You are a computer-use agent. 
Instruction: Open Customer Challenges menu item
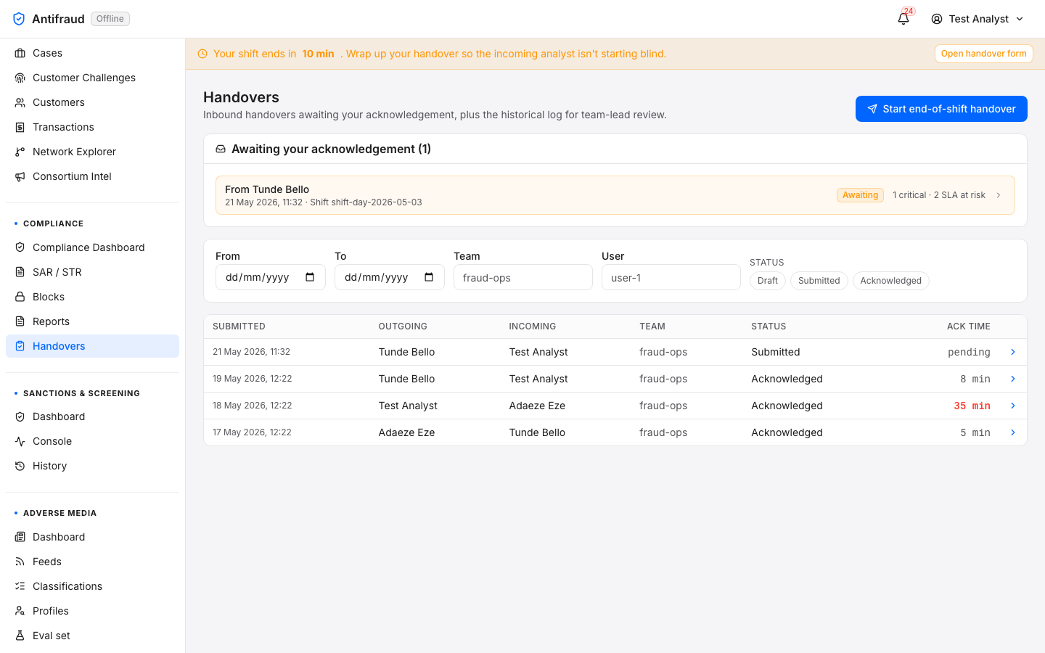coord(92,78)
